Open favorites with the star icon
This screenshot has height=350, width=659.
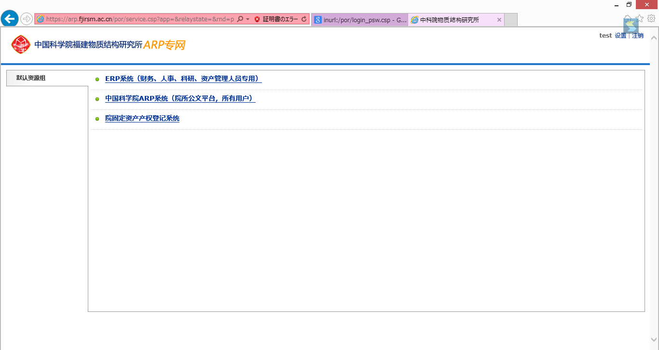[640, 18]
